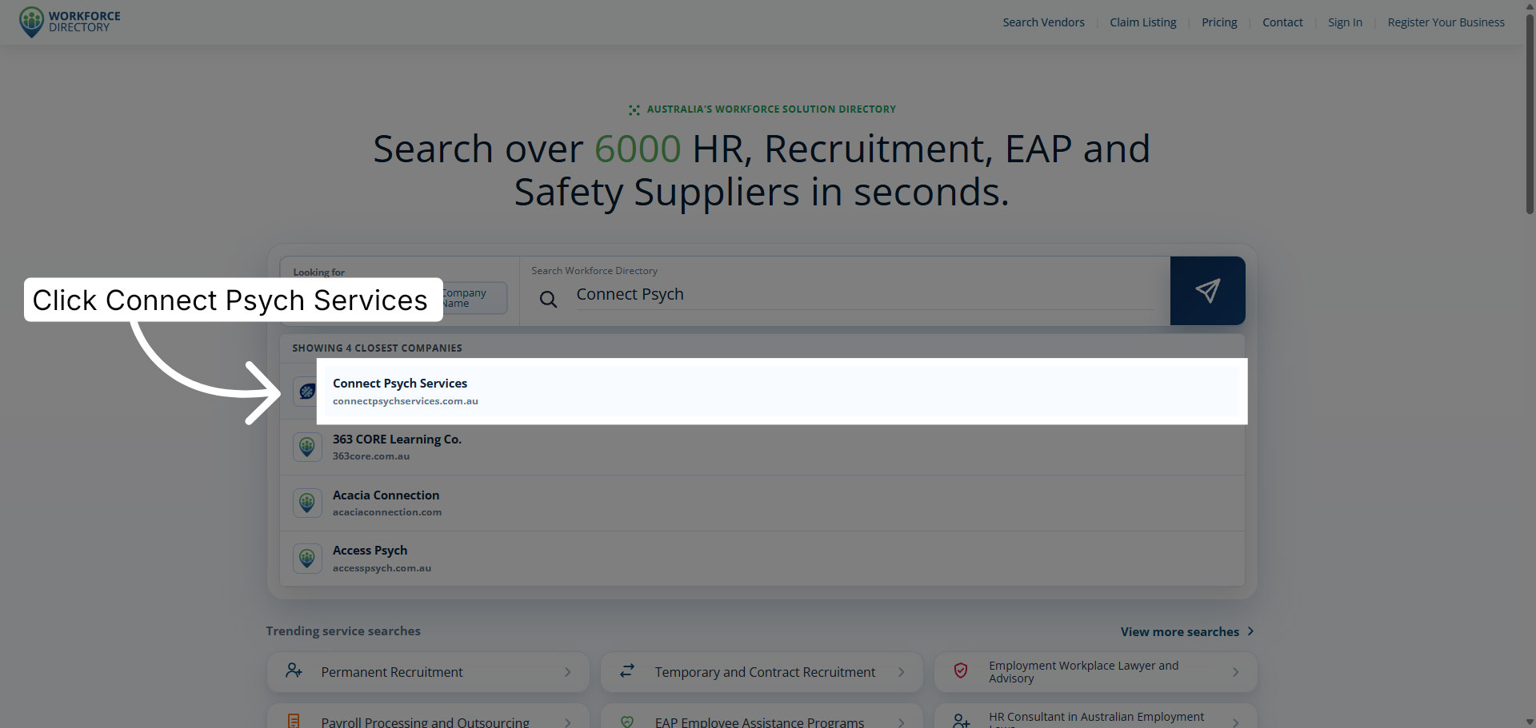Click accesspsych.com.au URL text
1536x728 pixels.
[x=382, y=568]
